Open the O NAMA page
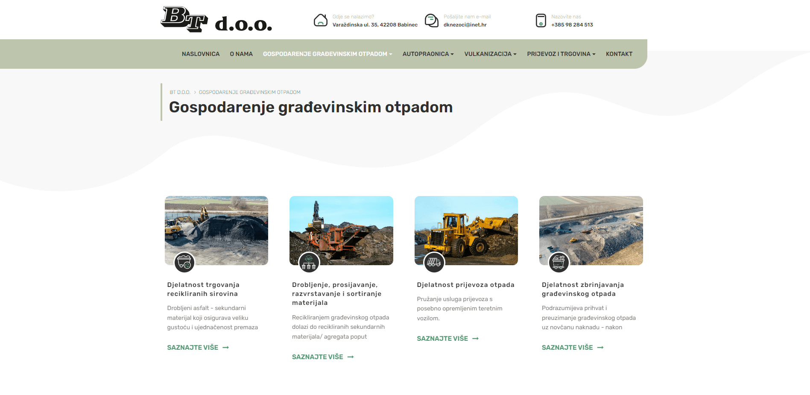 click(241, 54)
